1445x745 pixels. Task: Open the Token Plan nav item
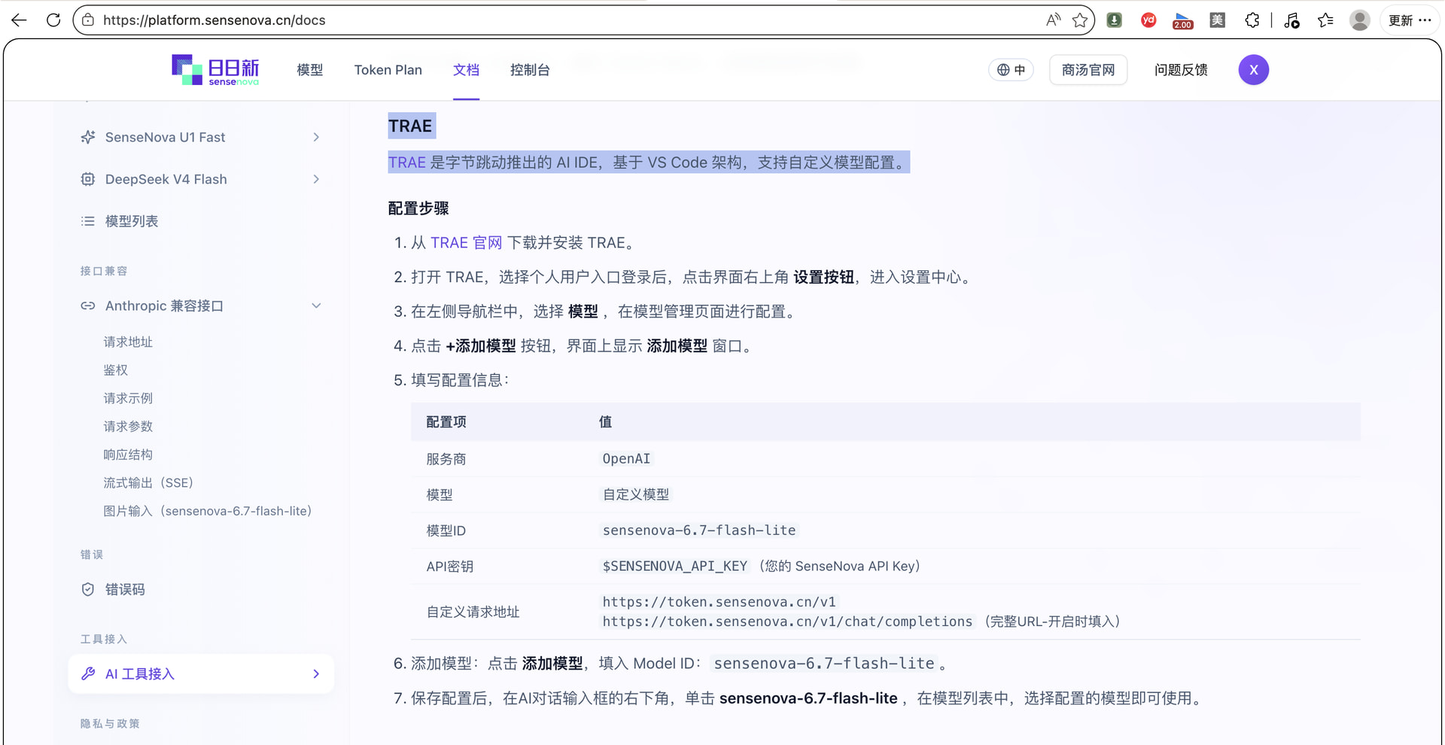(388, 70)
